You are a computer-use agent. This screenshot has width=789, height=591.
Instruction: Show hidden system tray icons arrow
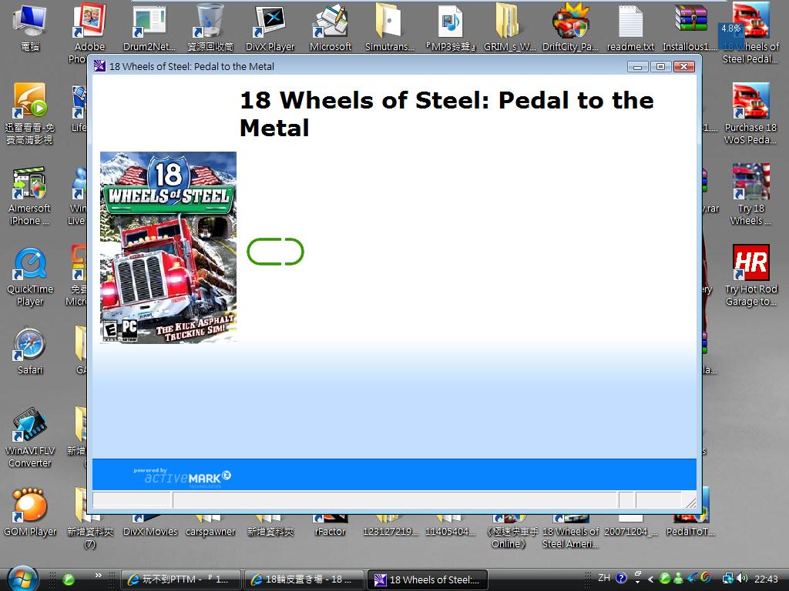(x=651, y=579)
